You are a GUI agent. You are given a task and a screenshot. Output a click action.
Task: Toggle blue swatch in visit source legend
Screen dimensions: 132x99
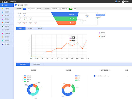click(25, 76)
